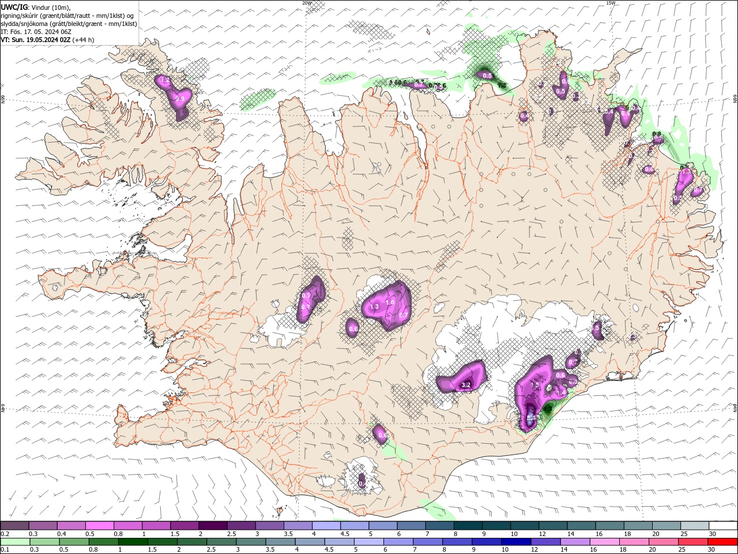Pick the gray-teal swatch labeled 18 in upper legend
Viewport: 738px width, 554px height.
click(639, 526)
